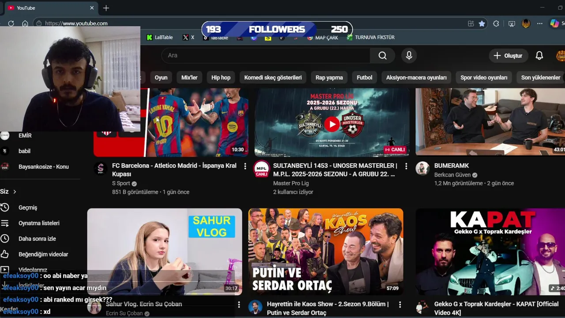Screen dimensions: 565x318
Task: Open the Berkcan Güven channel avatar
Action: click(422, 168)
